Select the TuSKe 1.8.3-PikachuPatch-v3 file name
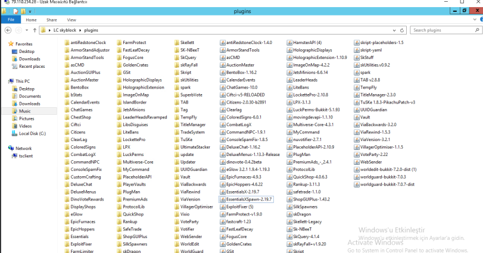Screen dimensions: 483x253 click(388, 102)
